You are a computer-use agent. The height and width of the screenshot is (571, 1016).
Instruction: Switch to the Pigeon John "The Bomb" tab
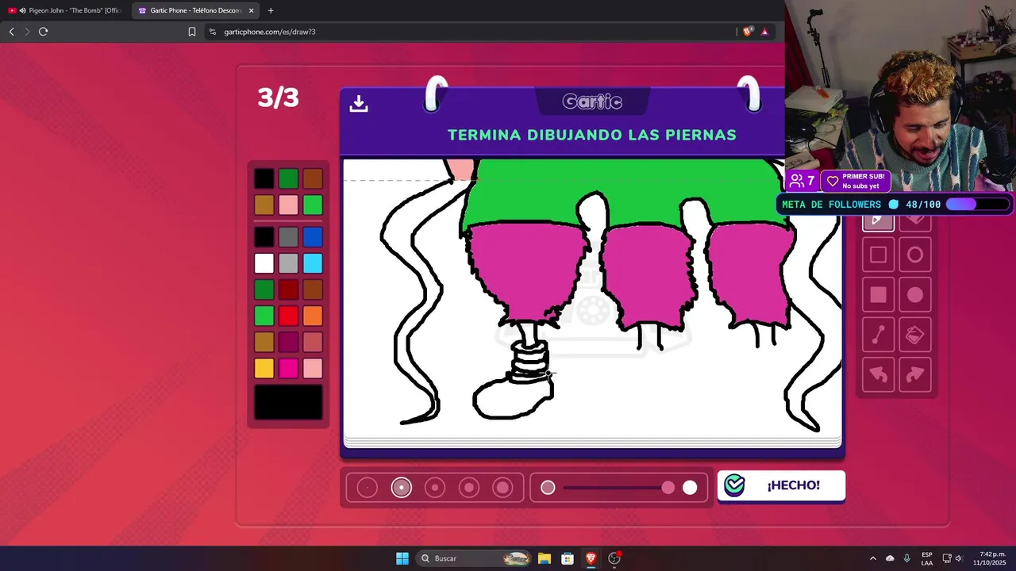point(66,10)
